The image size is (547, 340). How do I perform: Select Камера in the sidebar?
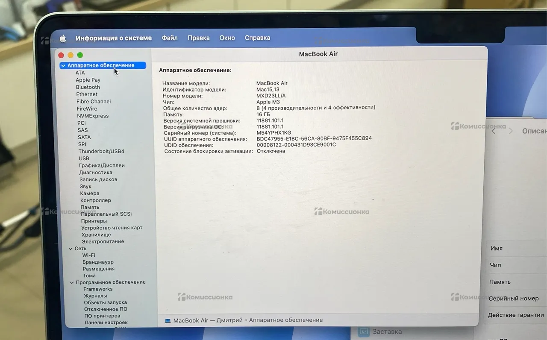pyautogui.click(x=90, y=193)
